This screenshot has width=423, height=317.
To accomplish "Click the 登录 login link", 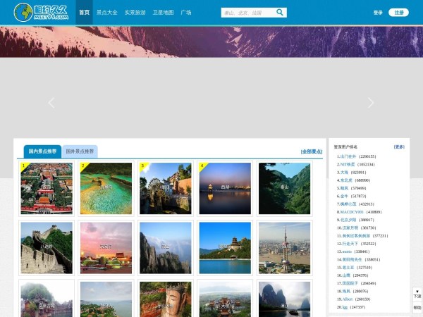I will (378, 13).
